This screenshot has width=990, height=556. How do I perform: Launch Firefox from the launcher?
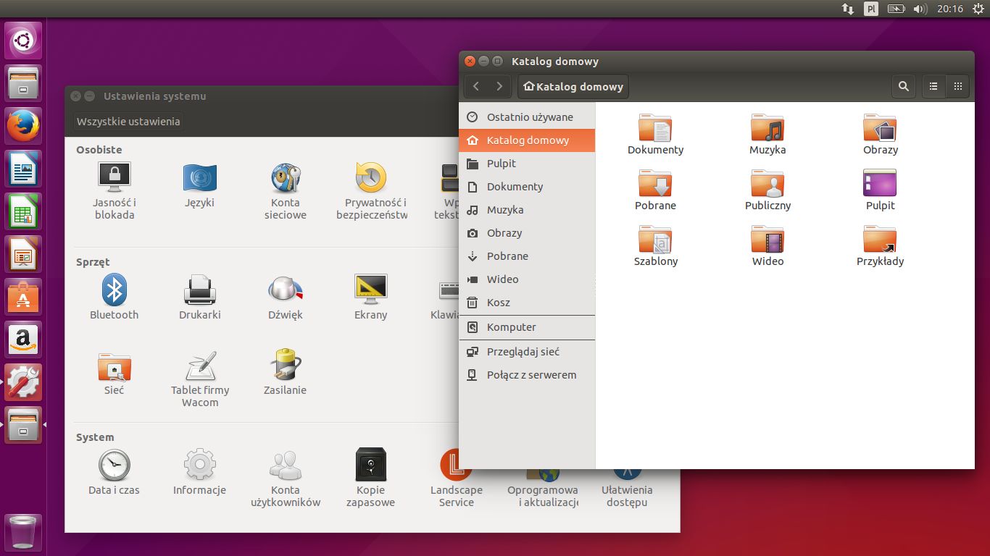coord(23,126)
